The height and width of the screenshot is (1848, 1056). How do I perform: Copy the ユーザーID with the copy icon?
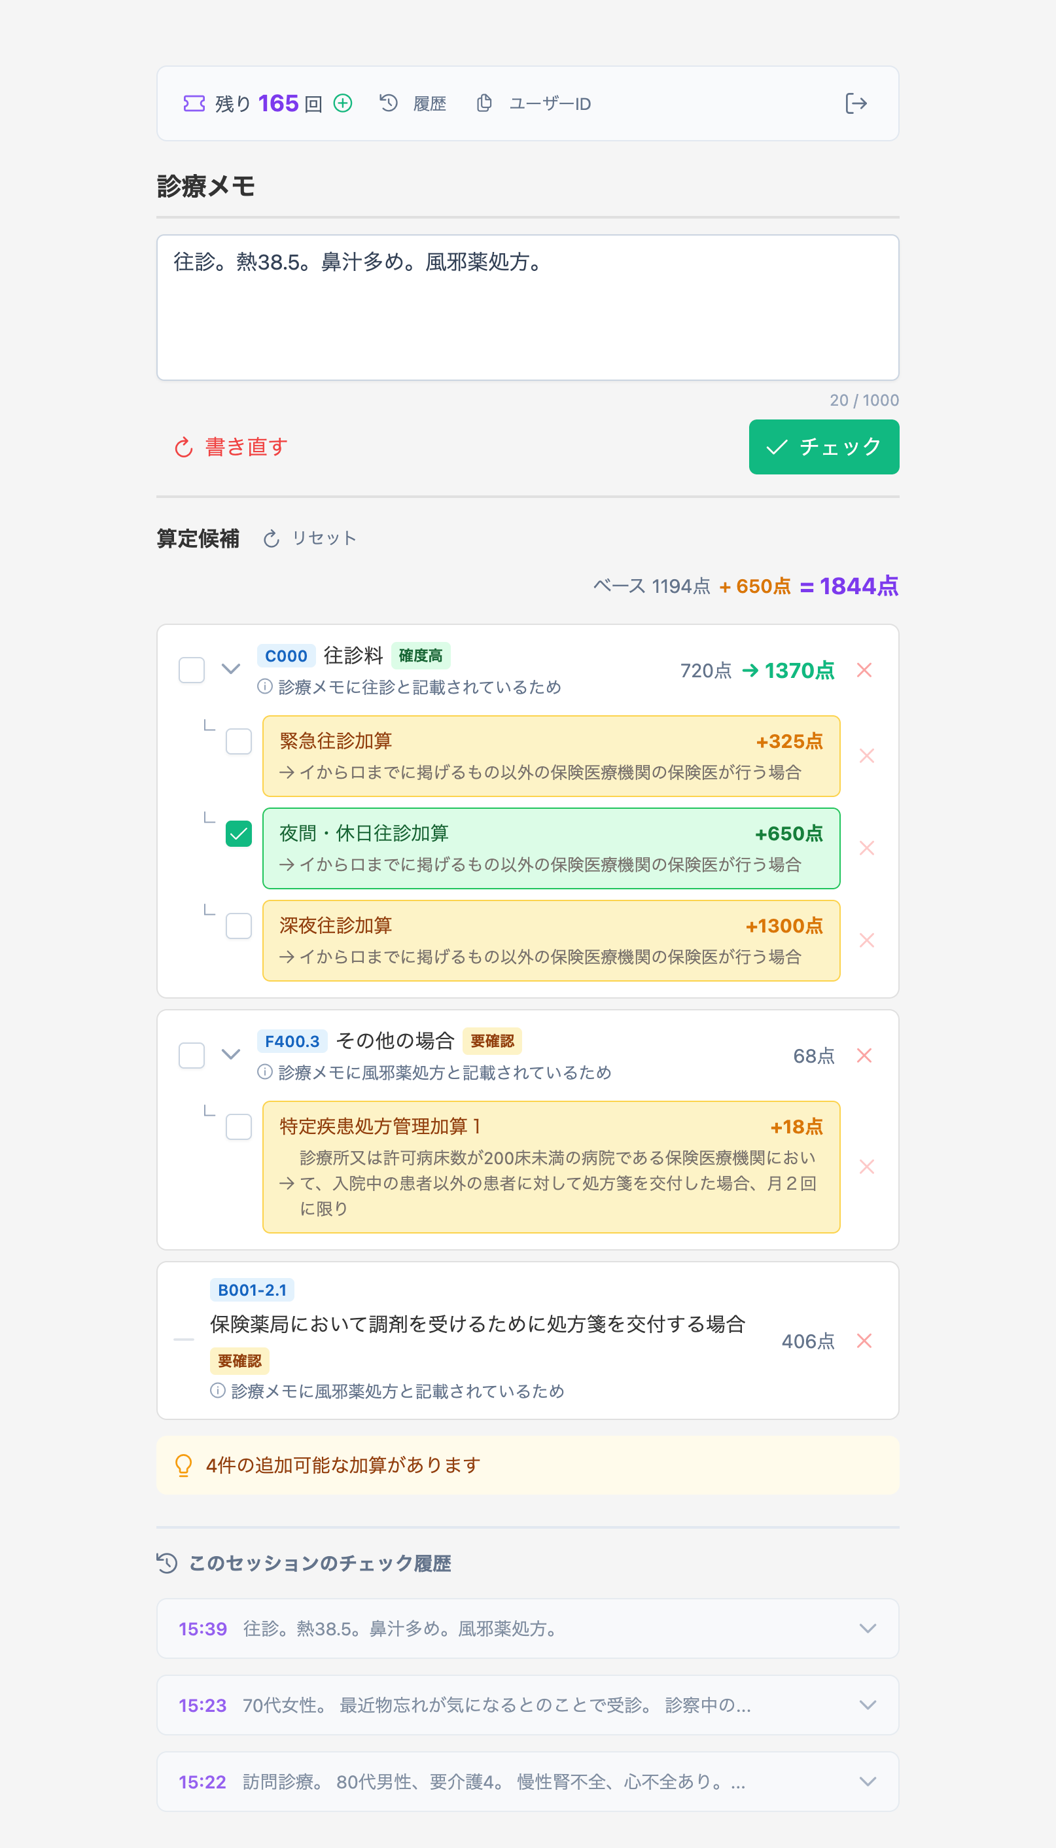point(484,103)
